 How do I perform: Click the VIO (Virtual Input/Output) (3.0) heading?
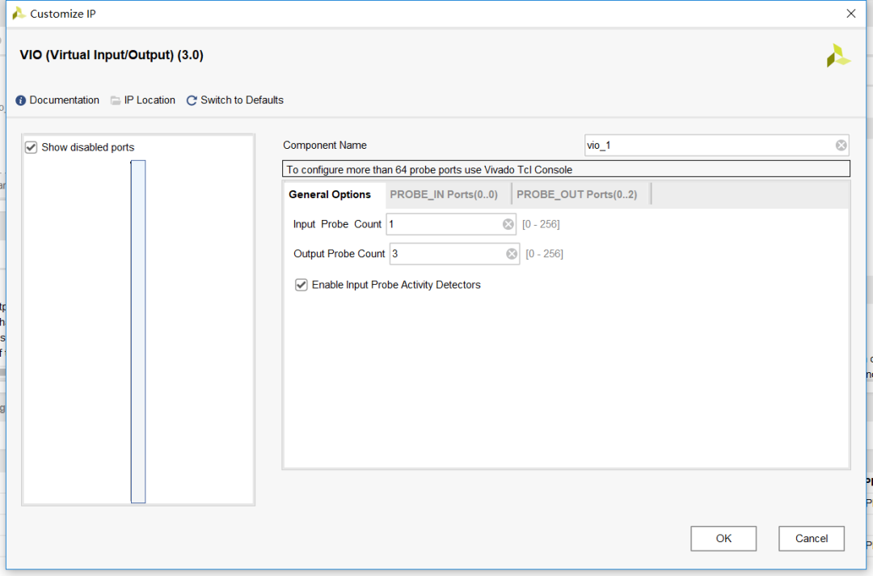point(112,55)
